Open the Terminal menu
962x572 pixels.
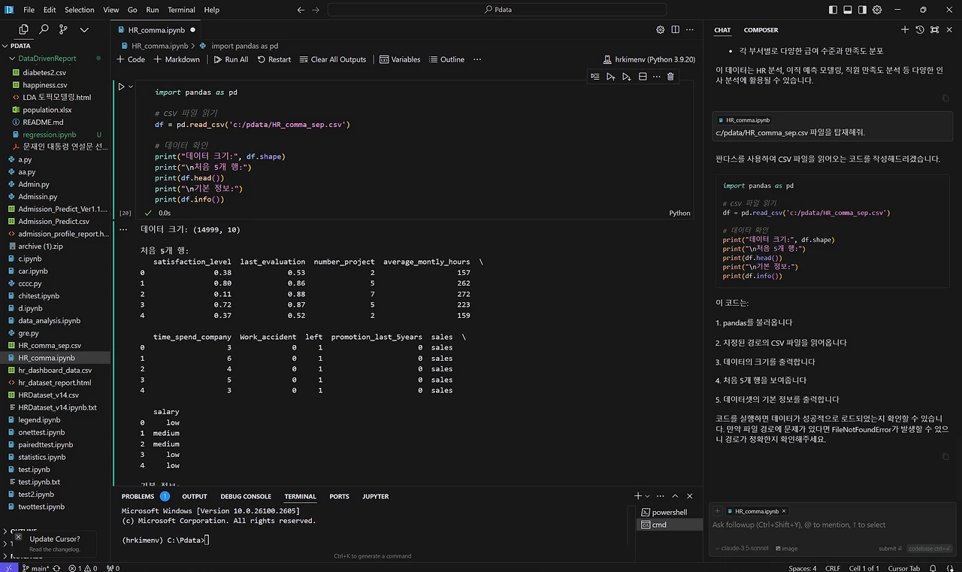click(181, 10)
